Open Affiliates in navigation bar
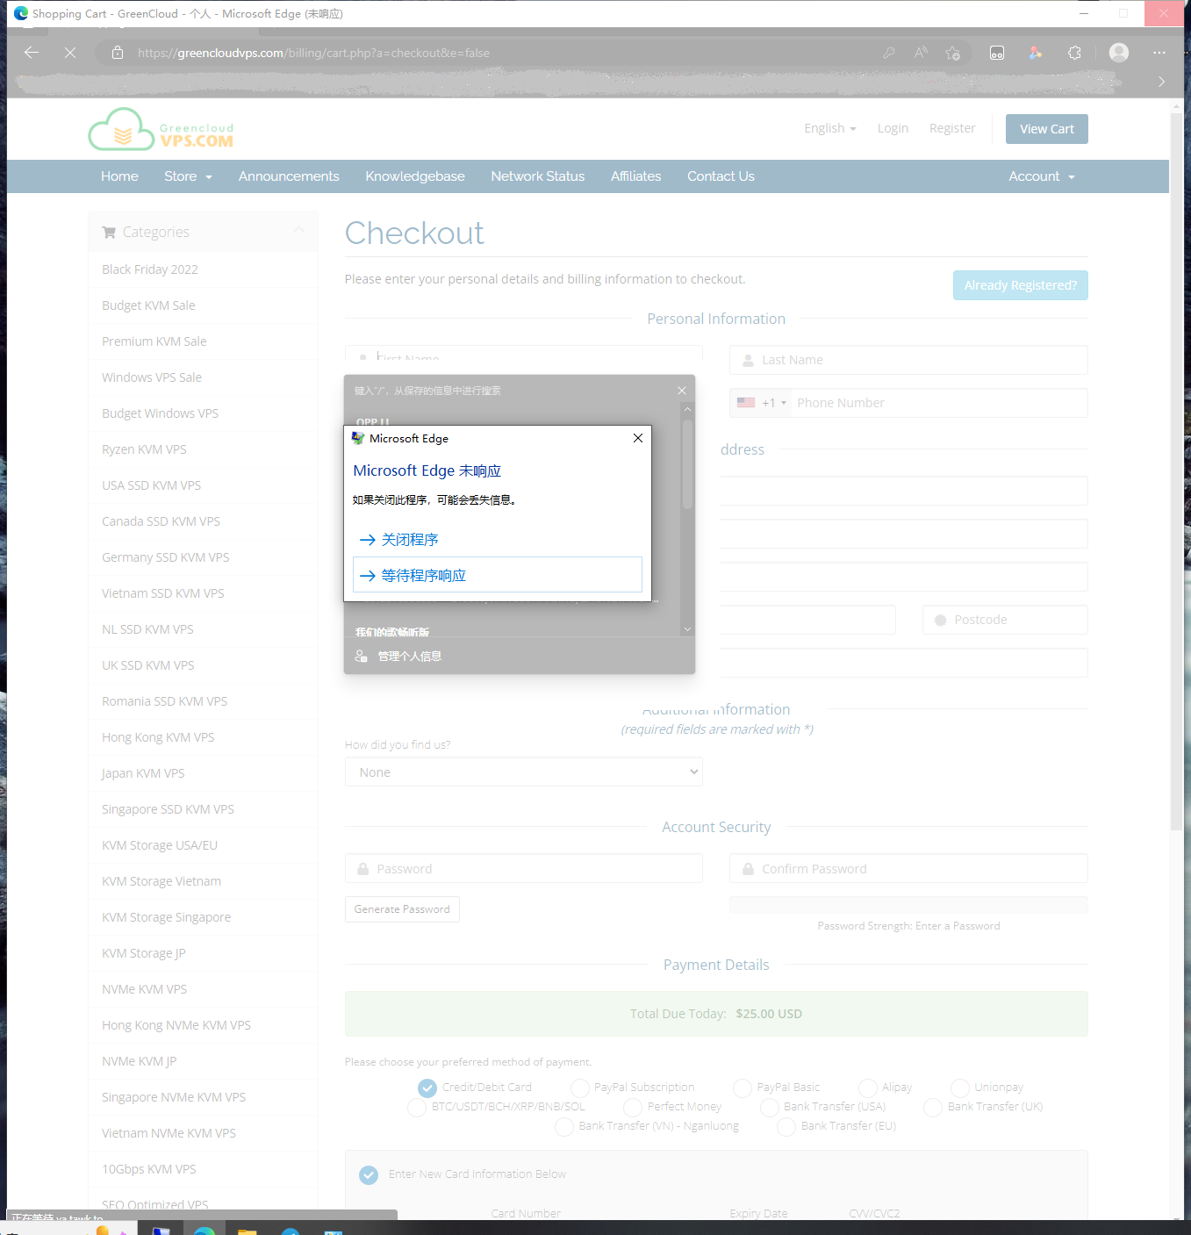1191x1235 pixels. tap(636, 176)
